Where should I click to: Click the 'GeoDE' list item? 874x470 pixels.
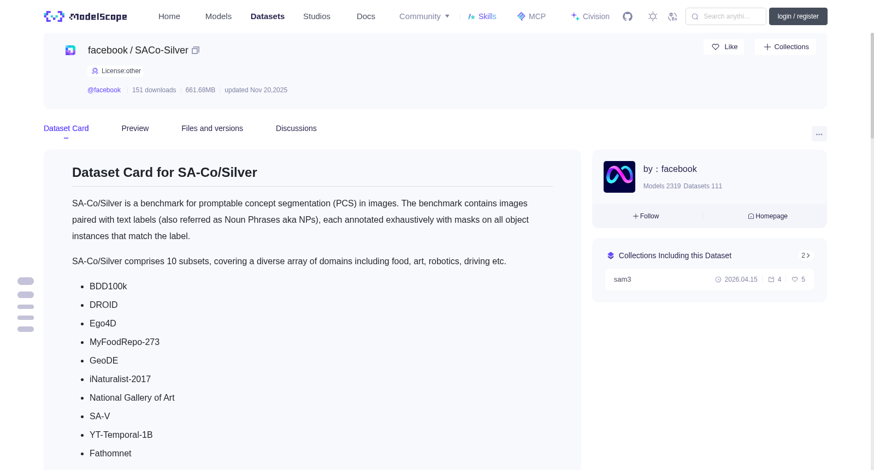click(104, 361)
